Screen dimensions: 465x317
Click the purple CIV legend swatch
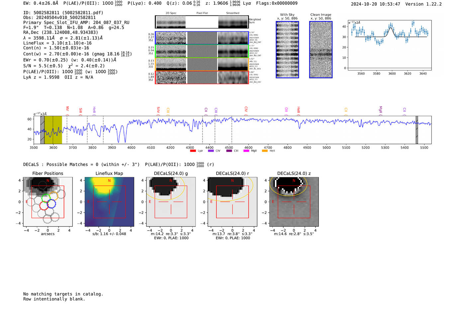pos(211,151)
